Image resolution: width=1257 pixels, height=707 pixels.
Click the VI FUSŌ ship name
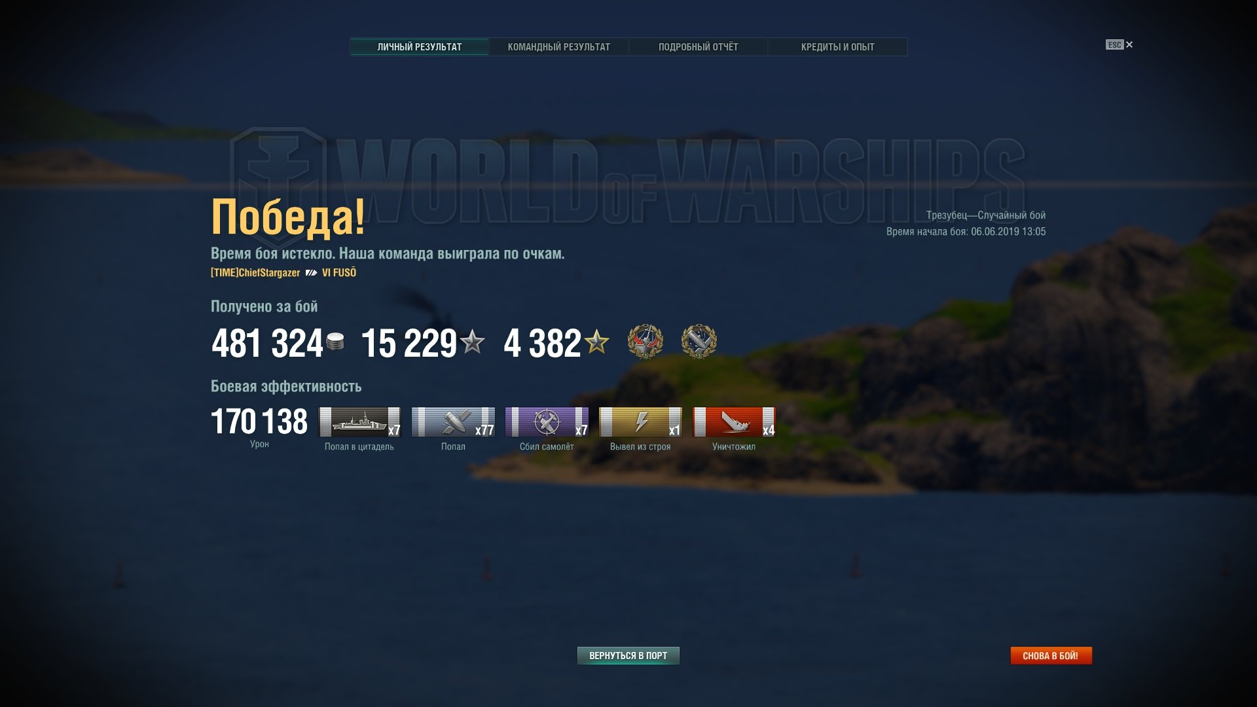339,272
